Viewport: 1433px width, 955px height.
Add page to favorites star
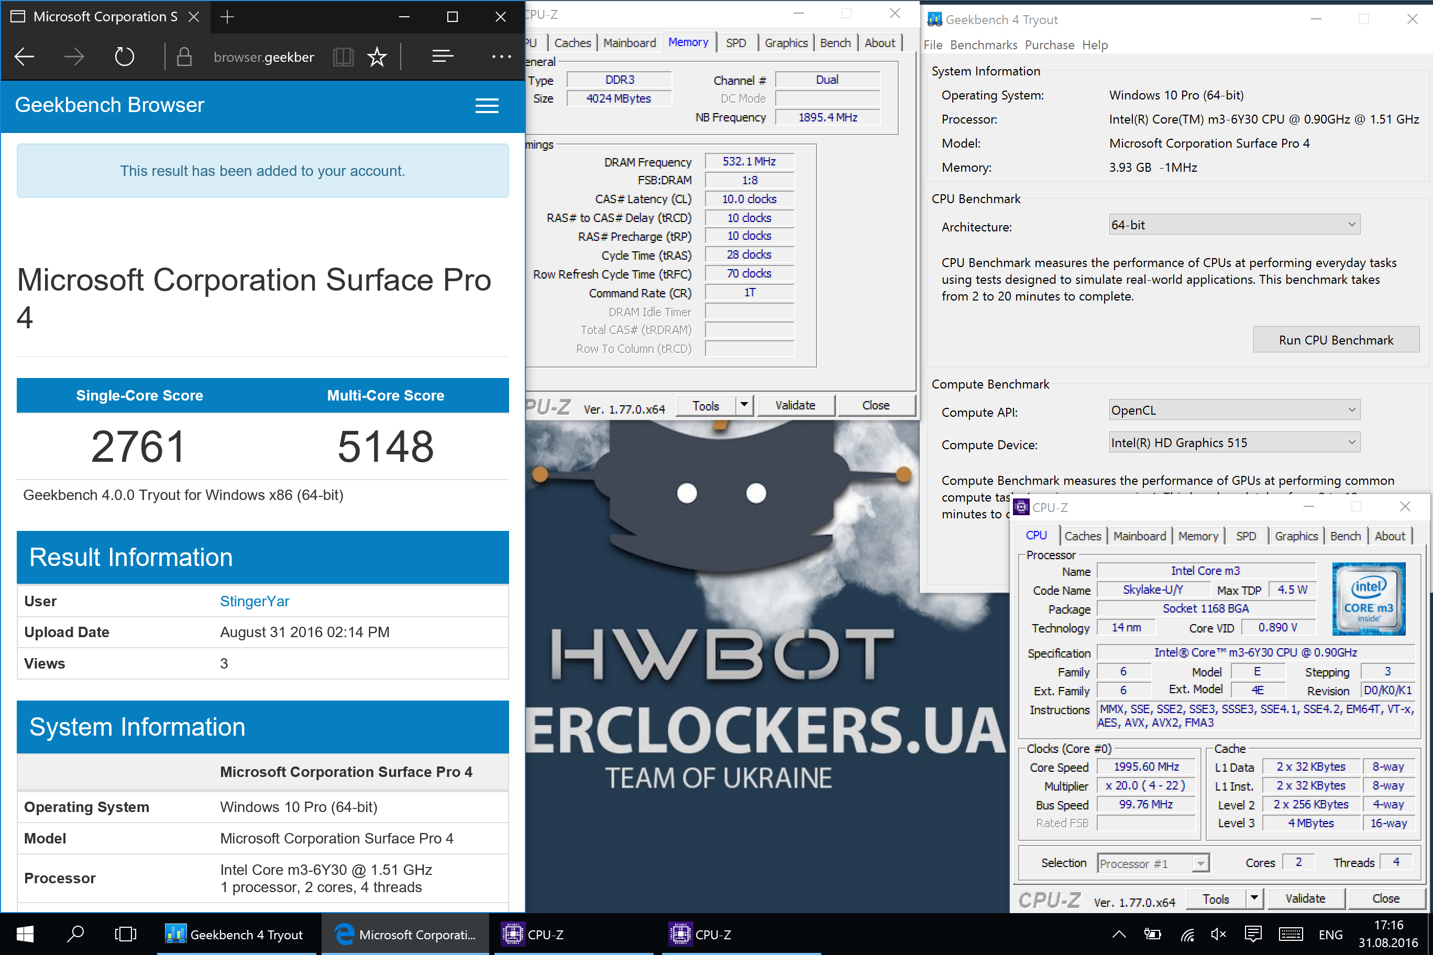pyautogui.click(x=377, y=57)
